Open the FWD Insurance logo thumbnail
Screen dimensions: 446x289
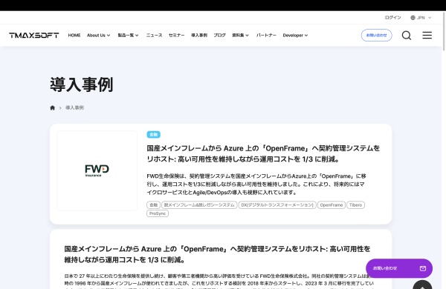click(97, 170)
